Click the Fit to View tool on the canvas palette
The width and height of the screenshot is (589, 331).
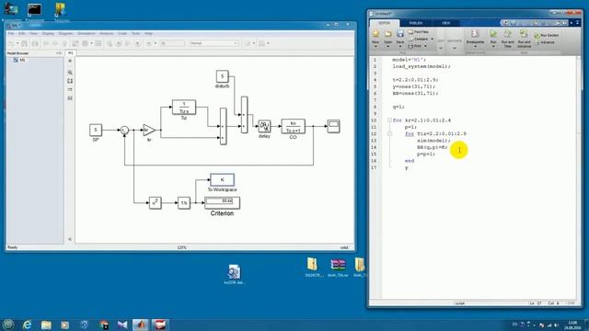click(70, 81)
